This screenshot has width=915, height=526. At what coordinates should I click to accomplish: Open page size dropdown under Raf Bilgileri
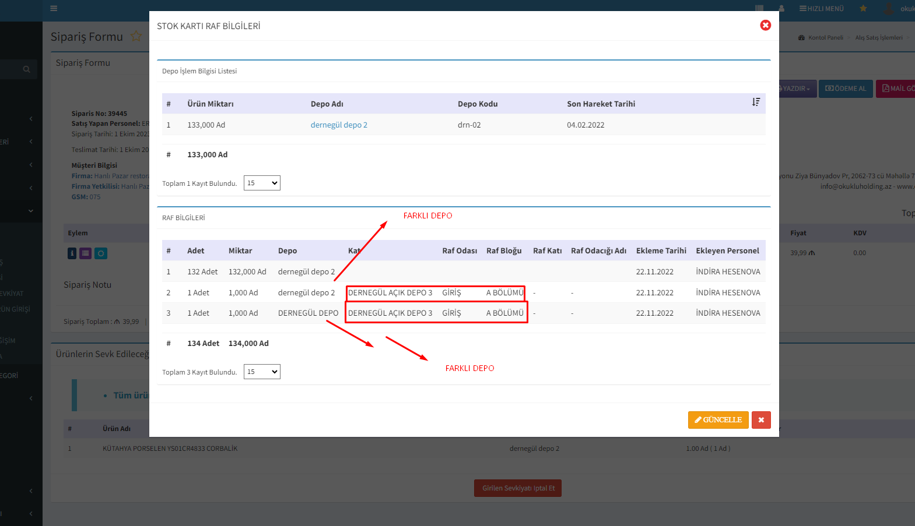tap(262, 372)
